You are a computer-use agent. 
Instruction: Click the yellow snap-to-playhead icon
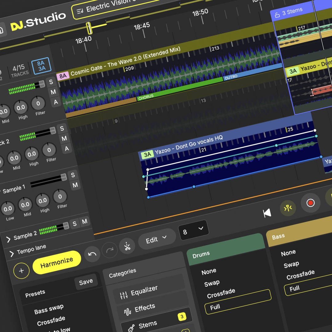[x=288, y=208]
